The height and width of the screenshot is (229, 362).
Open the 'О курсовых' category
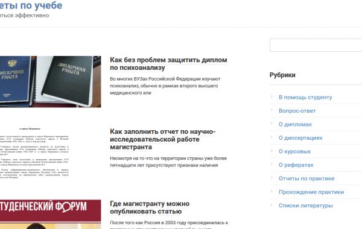tap(294, 151)
